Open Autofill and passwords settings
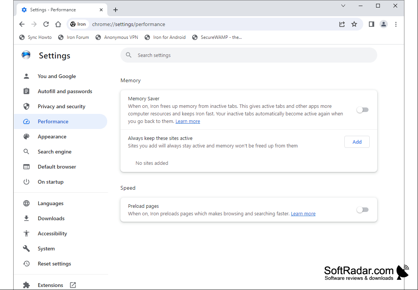Screen dimensions: 418x290 pyautogui.click(x=61, y=91)
